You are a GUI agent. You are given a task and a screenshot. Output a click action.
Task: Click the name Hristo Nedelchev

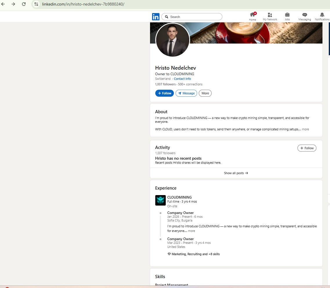coord(176,68)
